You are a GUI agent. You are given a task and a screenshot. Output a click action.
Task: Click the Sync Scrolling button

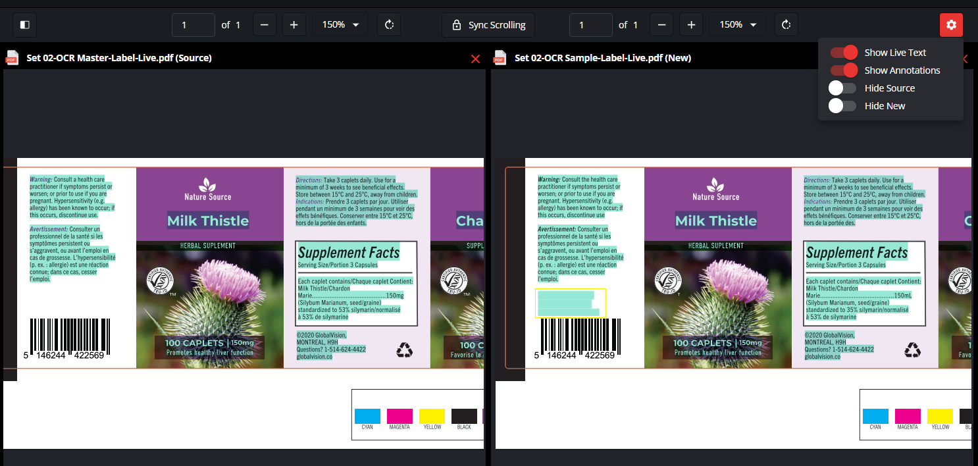pyautogui.click(x=488, y=25)
